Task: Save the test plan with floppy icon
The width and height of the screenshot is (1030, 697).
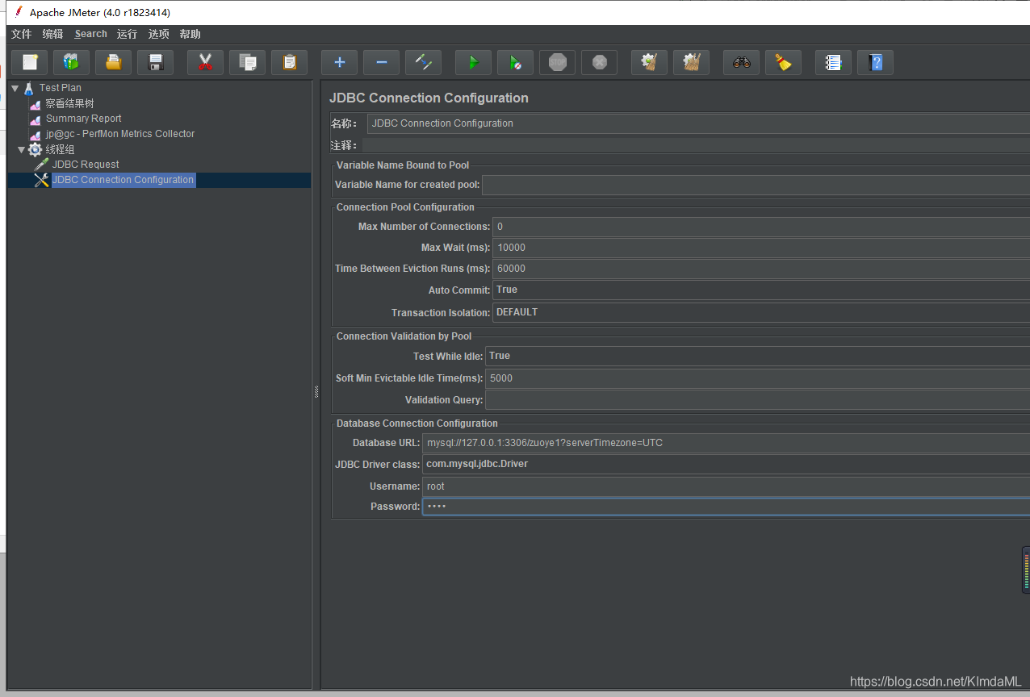Action: (156, 62)
